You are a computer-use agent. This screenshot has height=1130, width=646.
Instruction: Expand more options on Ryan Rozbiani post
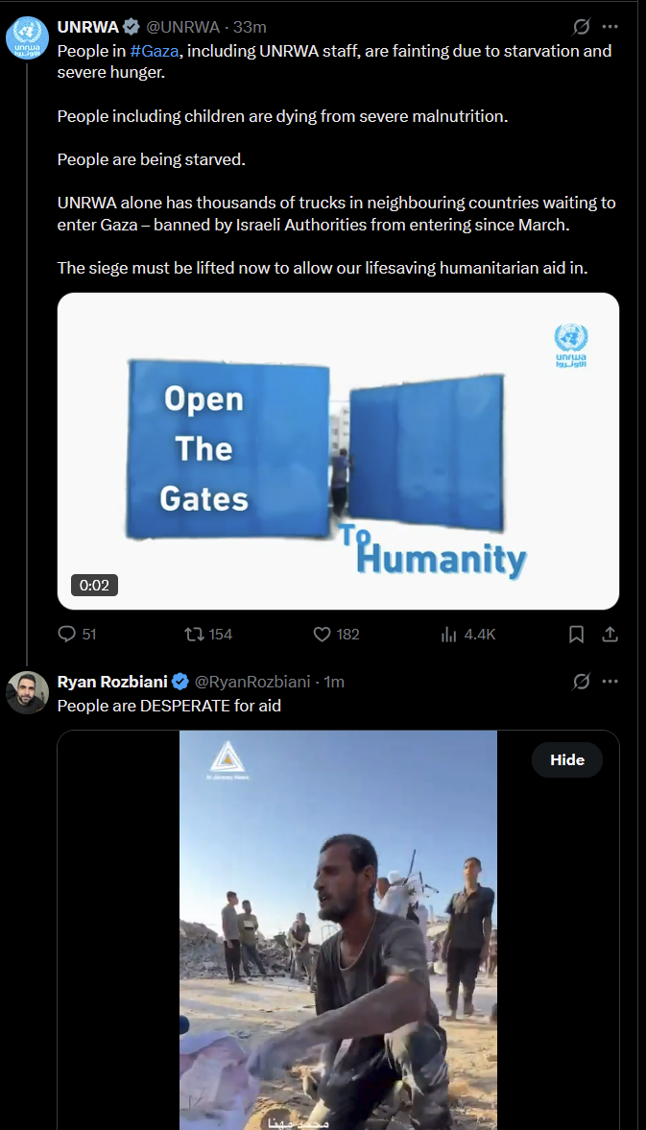click(x=610, y=681)
